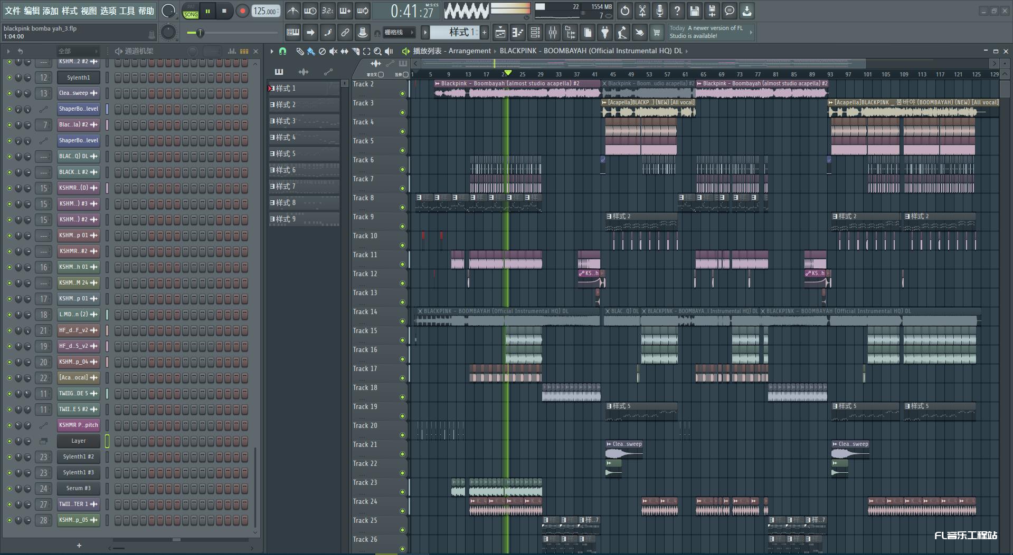This screenshot has height=555, width=1013.
Task: Click the record button
Action: (x=242, y=11)
